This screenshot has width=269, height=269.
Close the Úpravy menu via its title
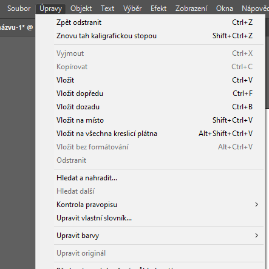[x=50, y=9]
